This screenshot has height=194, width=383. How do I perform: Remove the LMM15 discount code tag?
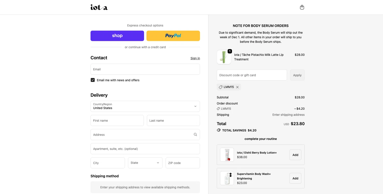tap(237, 87)
